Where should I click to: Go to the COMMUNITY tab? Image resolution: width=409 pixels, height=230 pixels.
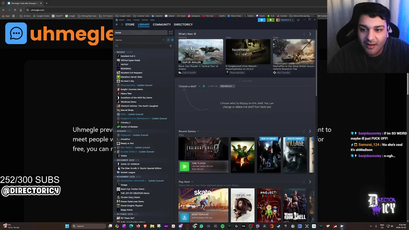[x=162, y=25]
